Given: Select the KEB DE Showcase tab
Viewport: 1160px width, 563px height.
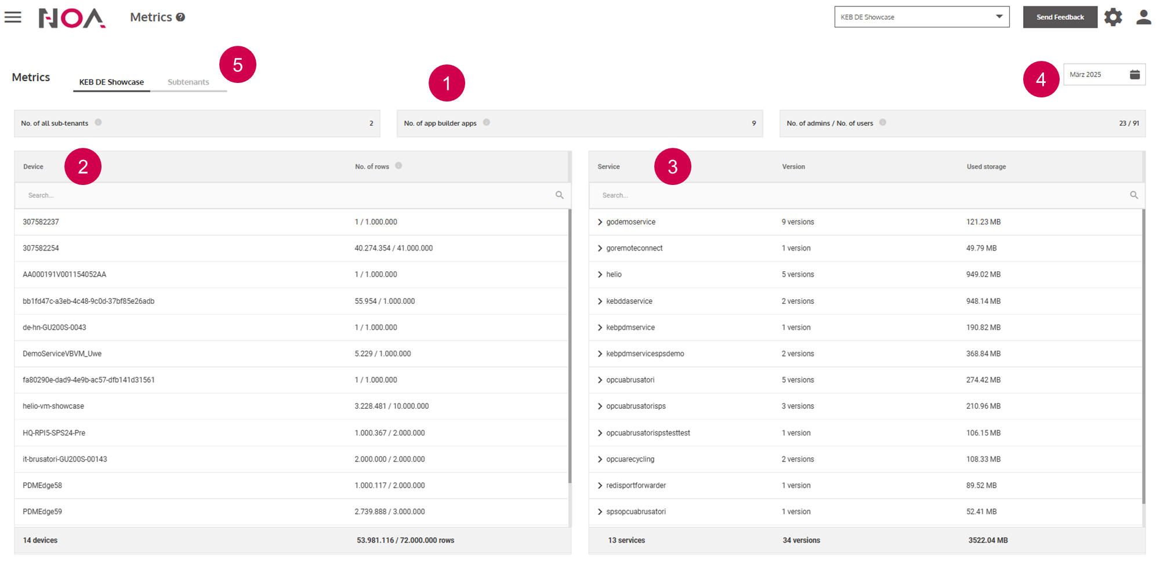Looking at the screenshot, I should pyautogui.click(x=111, y=82).
